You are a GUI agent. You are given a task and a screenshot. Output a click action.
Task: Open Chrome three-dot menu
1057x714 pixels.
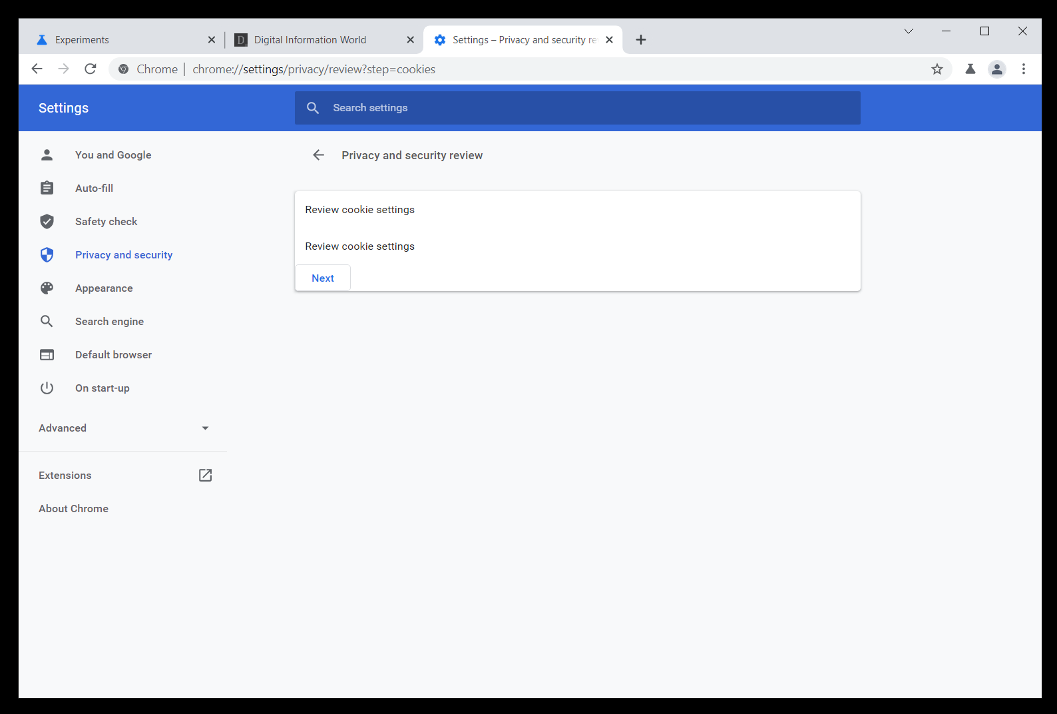pyautogui.click(x=1024, y=69)
